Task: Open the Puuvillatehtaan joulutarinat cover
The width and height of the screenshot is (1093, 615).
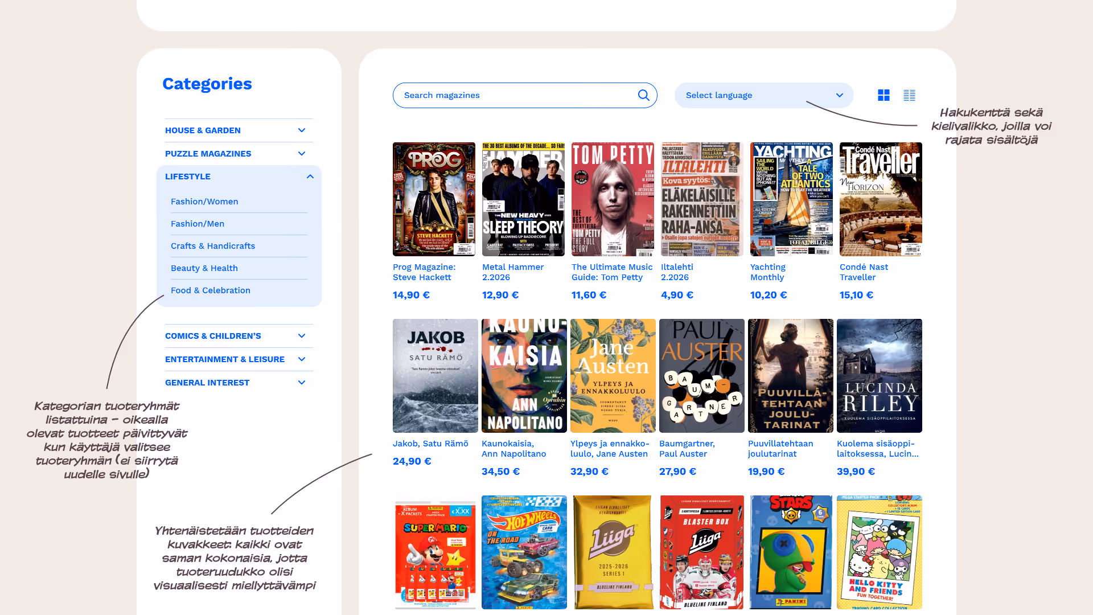Action: (791, 376)
